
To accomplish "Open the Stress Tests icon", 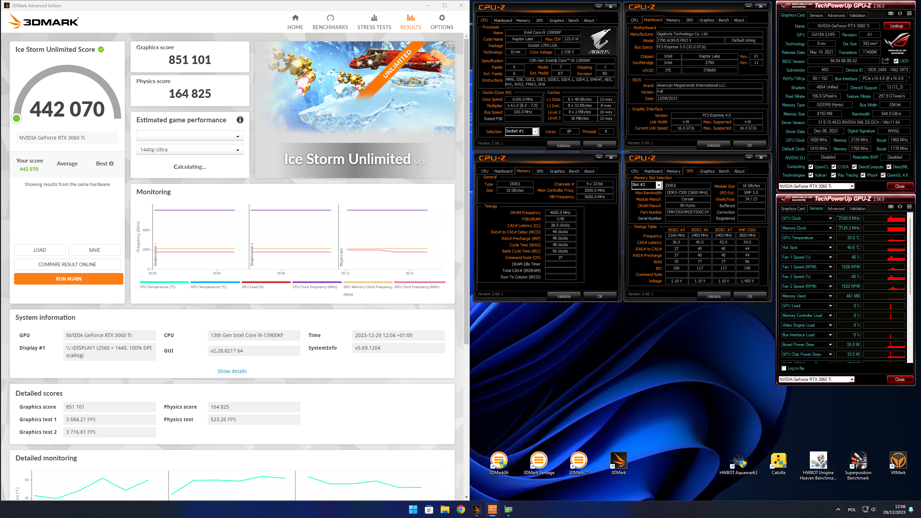I will pos(374,18).
